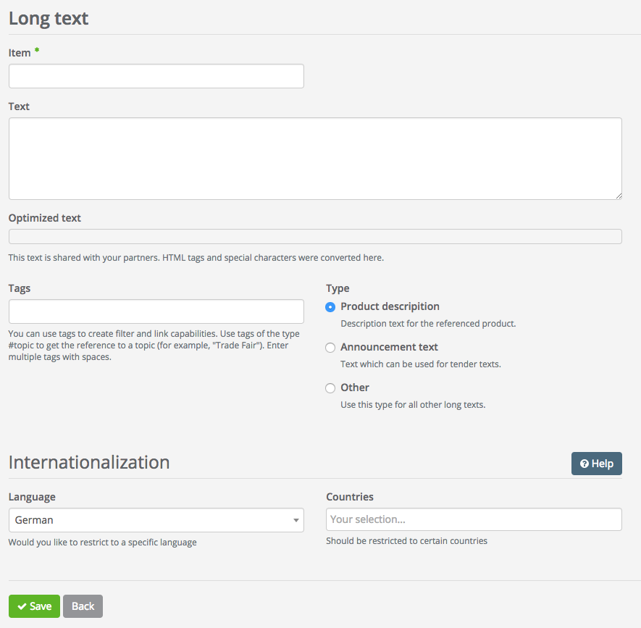This screenshot has height=628, width=641.
Task: Click inside the large Text box
Action: coord(315,159)
